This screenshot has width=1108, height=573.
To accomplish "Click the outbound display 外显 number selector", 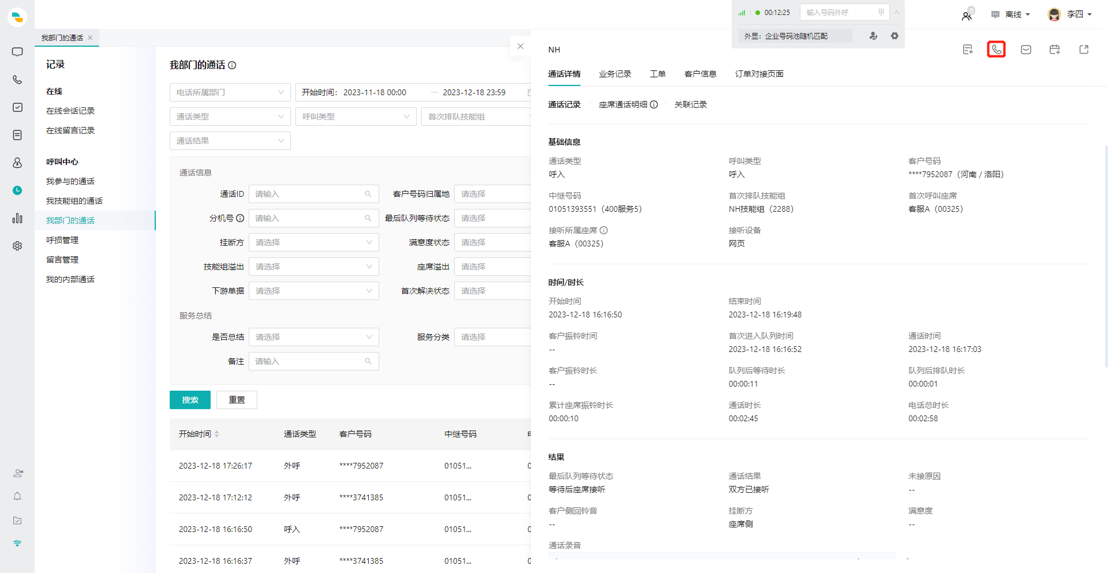I will [795, 36].
